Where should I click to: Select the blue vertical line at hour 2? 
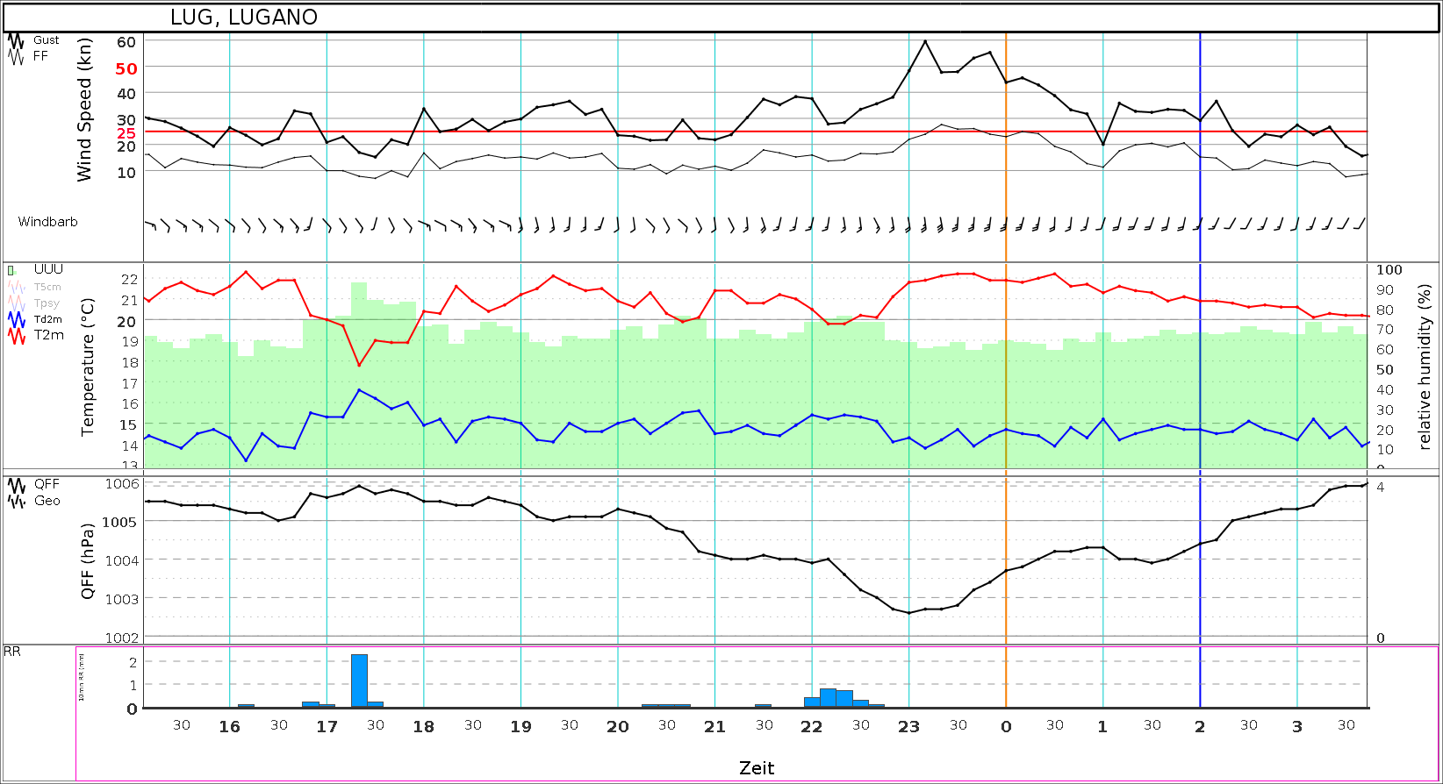point(1200,368)
